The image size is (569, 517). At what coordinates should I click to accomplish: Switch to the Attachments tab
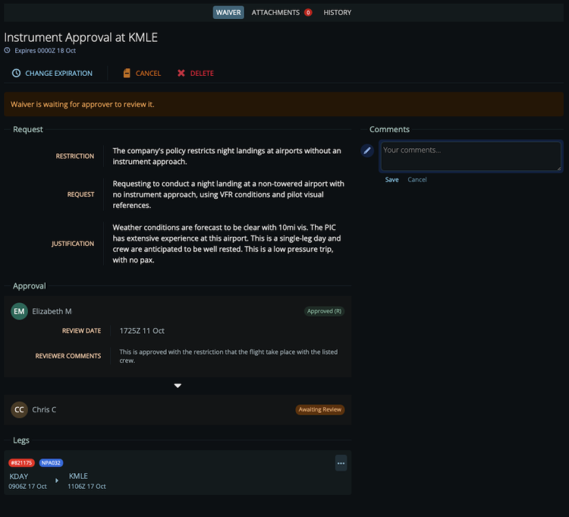[x=276, y=13]
